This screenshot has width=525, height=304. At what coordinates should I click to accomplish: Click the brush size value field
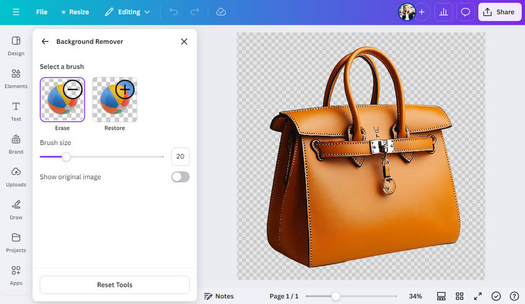click(x=180, y=157)
